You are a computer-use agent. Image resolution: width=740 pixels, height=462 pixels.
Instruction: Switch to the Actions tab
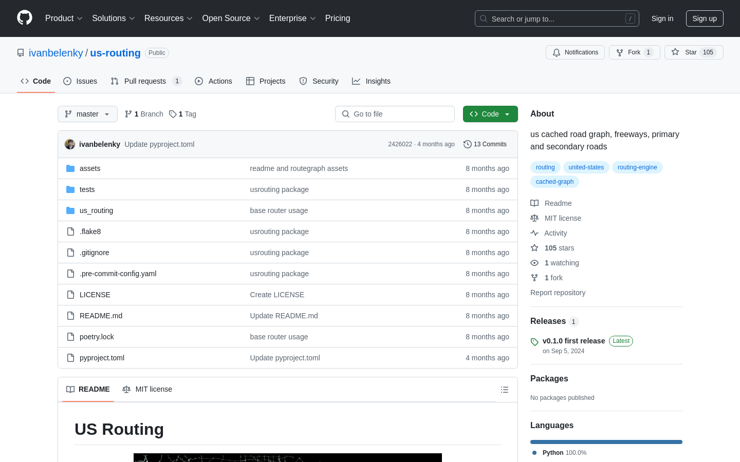click(213, 81)
